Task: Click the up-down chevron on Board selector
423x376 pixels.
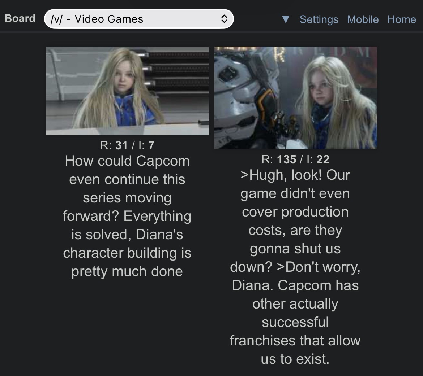Action: [x=224, y=19]
